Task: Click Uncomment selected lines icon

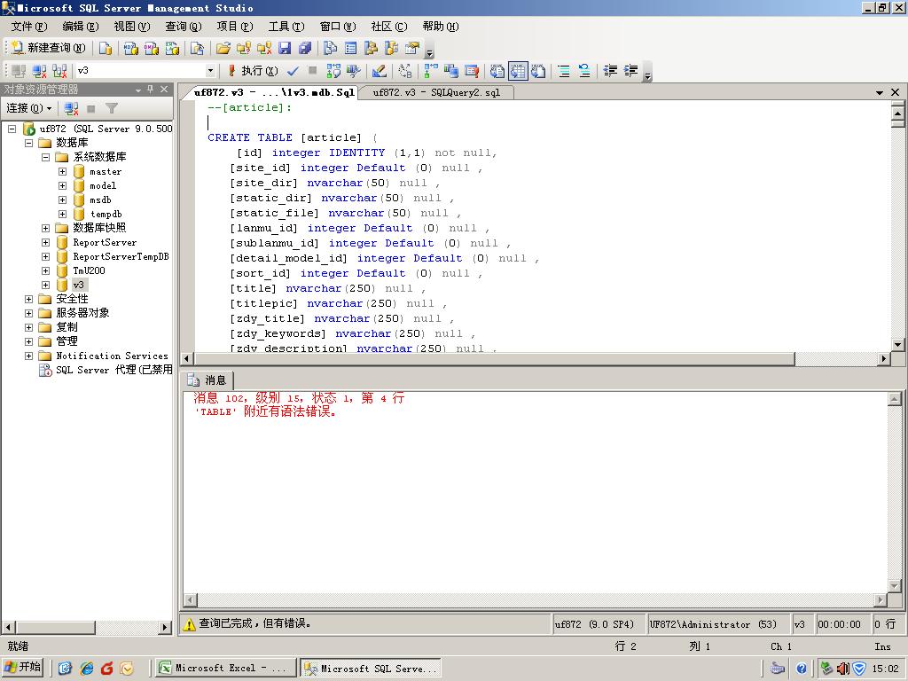Action: 585,71
